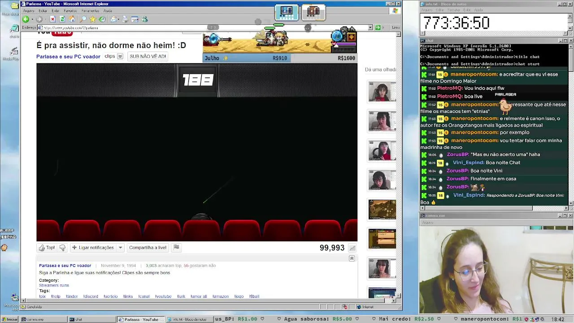Click the !sorteio tag link

(x=111, y=297)
